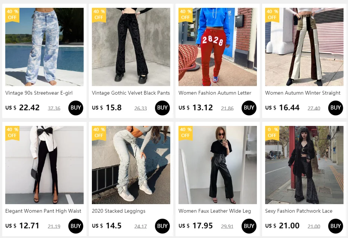
Task: Click 40 % OFF badge on faux leather pants
Action: (x=186, y=133)
